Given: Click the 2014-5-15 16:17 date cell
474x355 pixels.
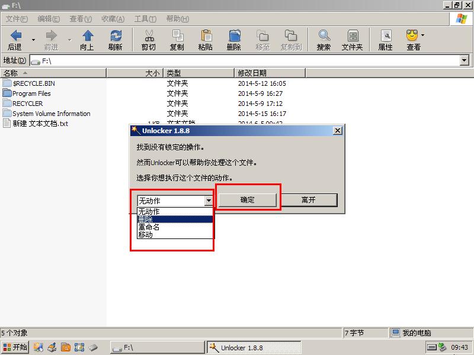Looking at the screenshot, I should point(262,114).
